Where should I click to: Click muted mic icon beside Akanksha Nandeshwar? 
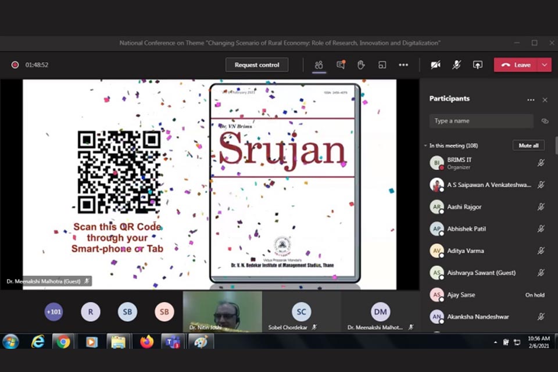[541, 317]
